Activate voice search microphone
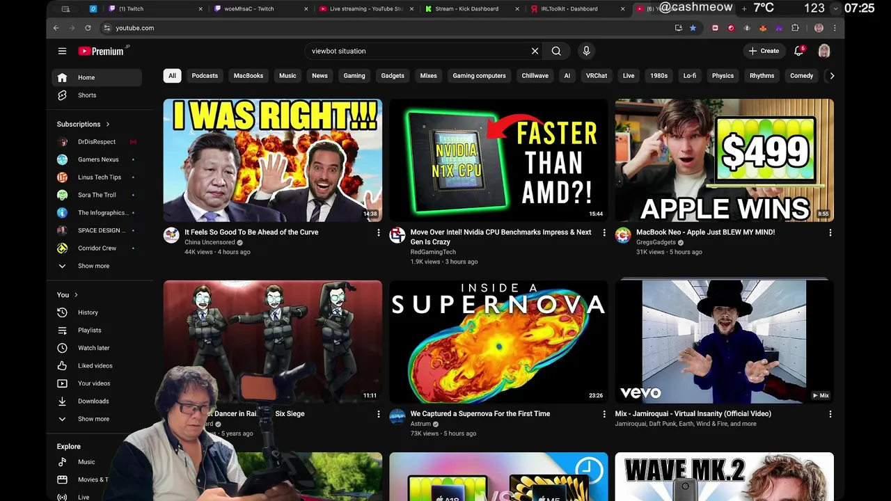The width and height of the screenshot is (891, 501). point(586,51)
